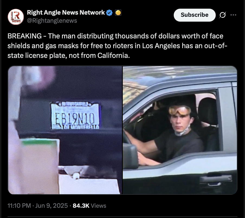Open the Grok explain post icon
Image resolution: width=245 pixels, height=218 pixels.
[x=222, y=15]
